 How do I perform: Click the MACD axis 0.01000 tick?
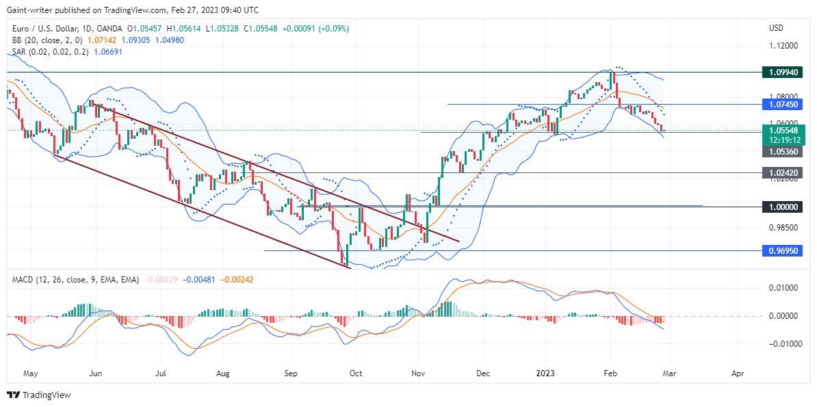click(x=783, y=288)
